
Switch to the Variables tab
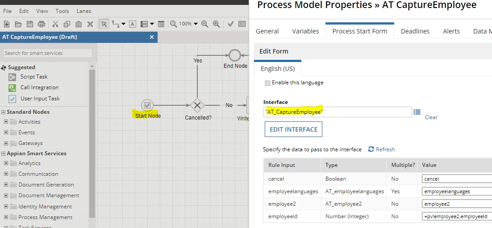tap(305, 31)
